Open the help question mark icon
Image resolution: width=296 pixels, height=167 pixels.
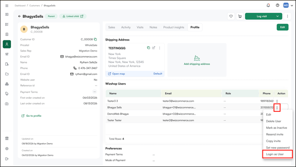pos(277,5)
